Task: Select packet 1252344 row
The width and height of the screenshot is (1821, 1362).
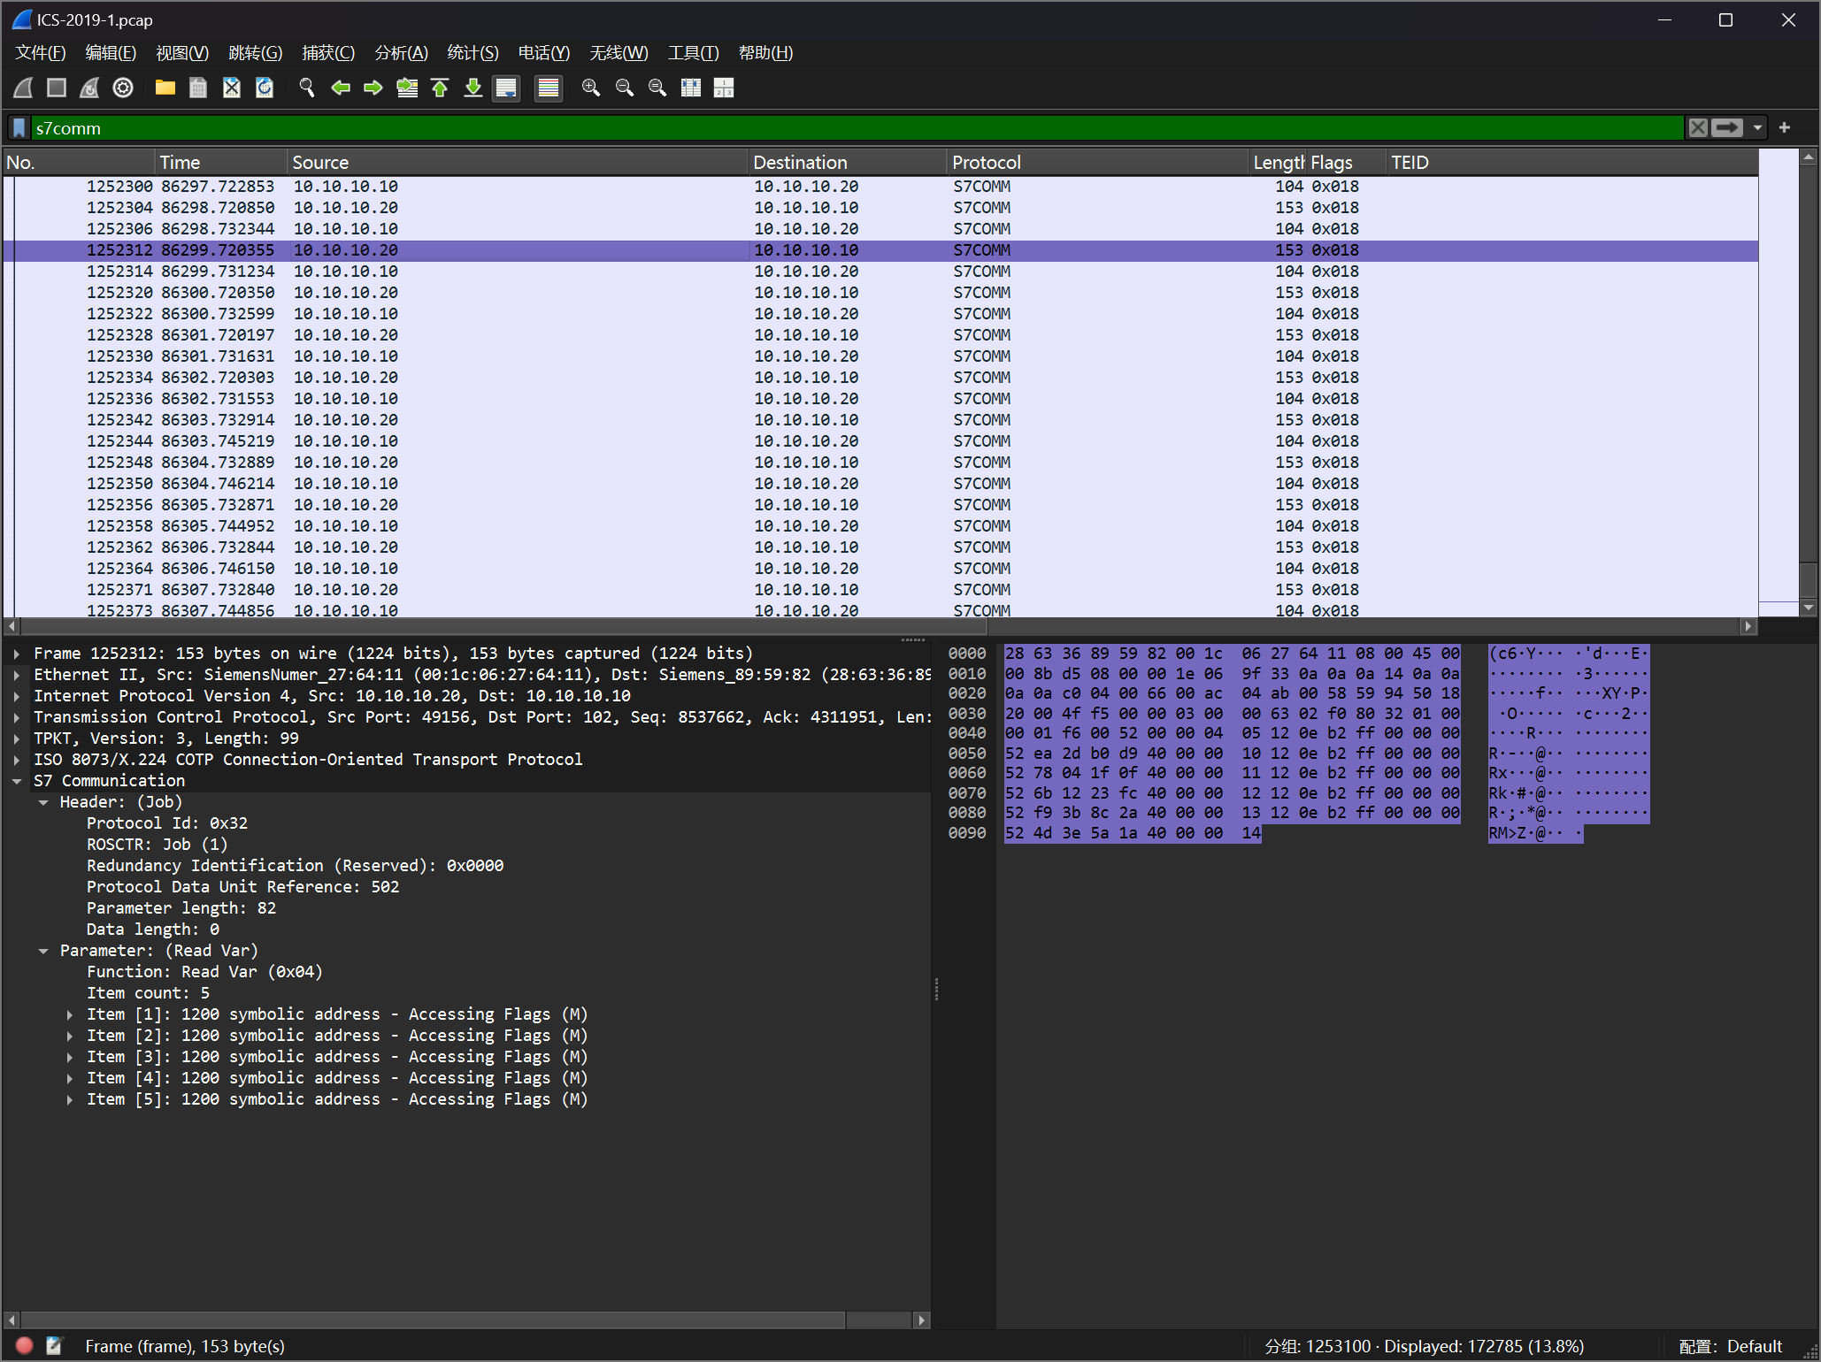Action: pyautogui.click(x=880, y=441)
